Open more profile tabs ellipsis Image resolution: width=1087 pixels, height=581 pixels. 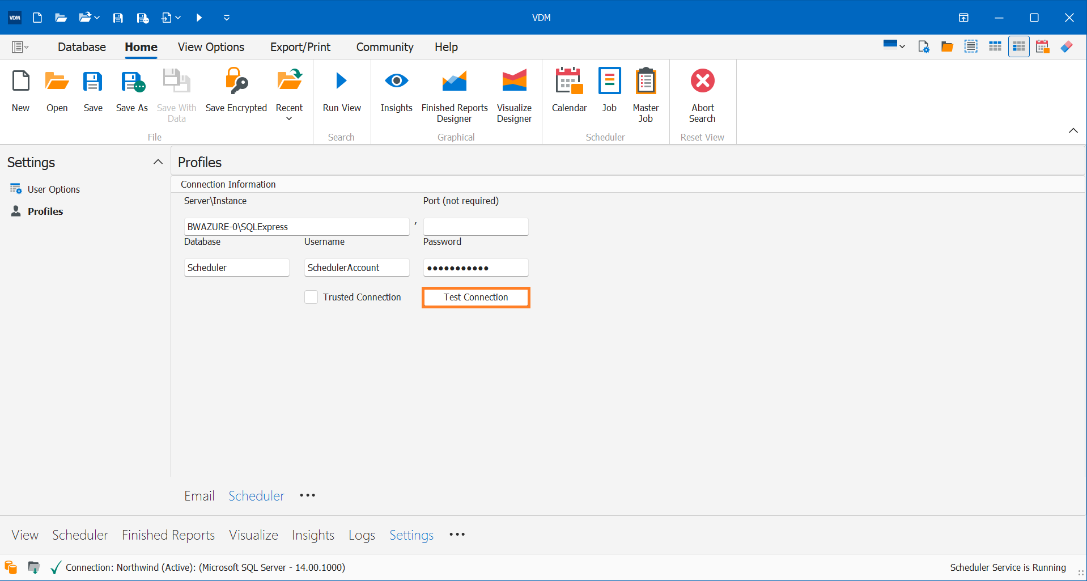(307, 495)
